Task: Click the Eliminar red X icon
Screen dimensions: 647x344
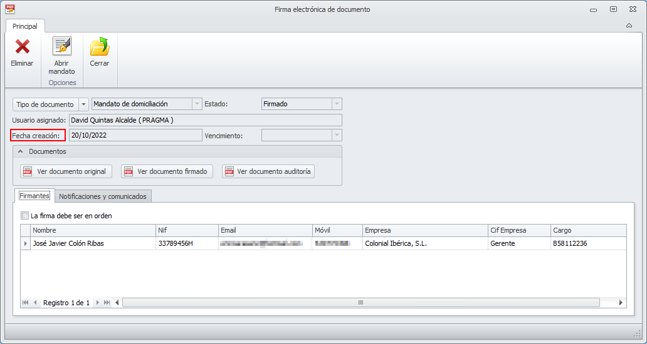Action: click(x=23, y=46)
